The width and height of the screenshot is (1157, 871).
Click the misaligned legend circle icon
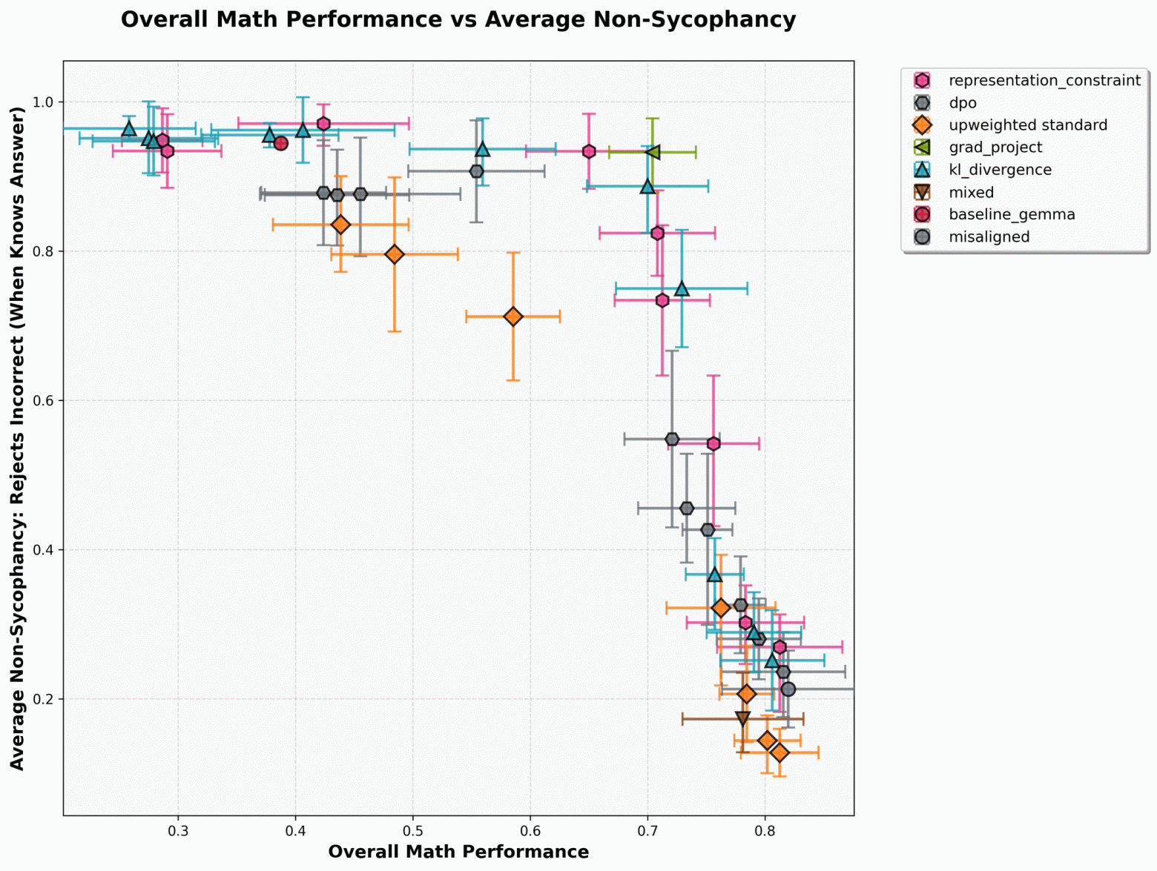click(922, 237)
